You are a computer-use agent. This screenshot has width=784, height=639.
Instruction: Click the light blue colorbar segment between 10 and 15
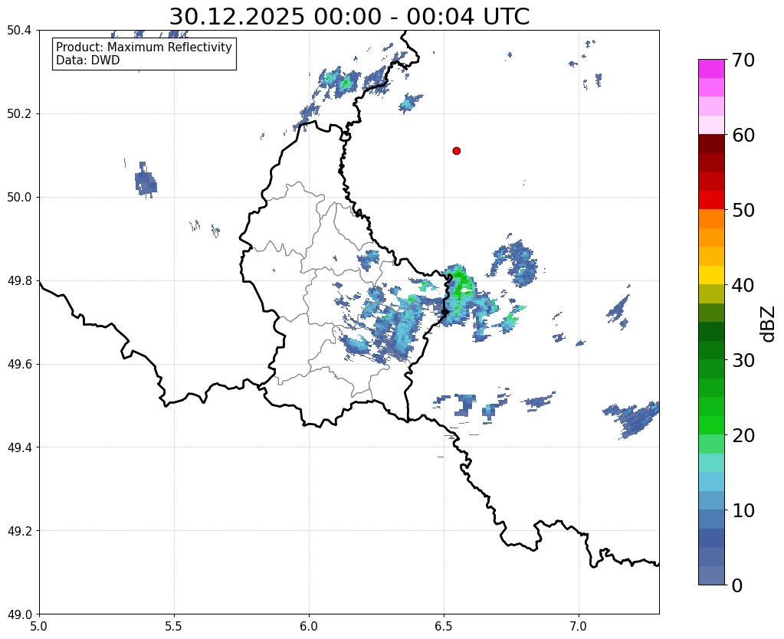click(x=711, y=482)
